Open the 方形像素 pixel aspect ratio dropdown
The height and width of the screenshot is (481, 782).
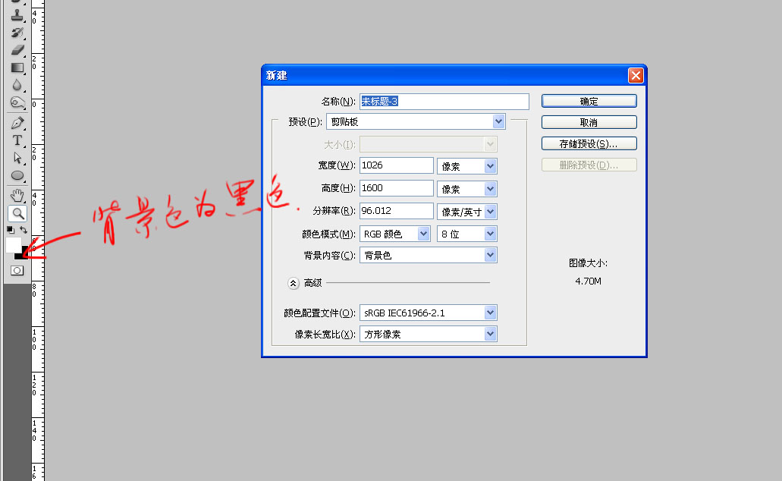[x=429, y=334]
